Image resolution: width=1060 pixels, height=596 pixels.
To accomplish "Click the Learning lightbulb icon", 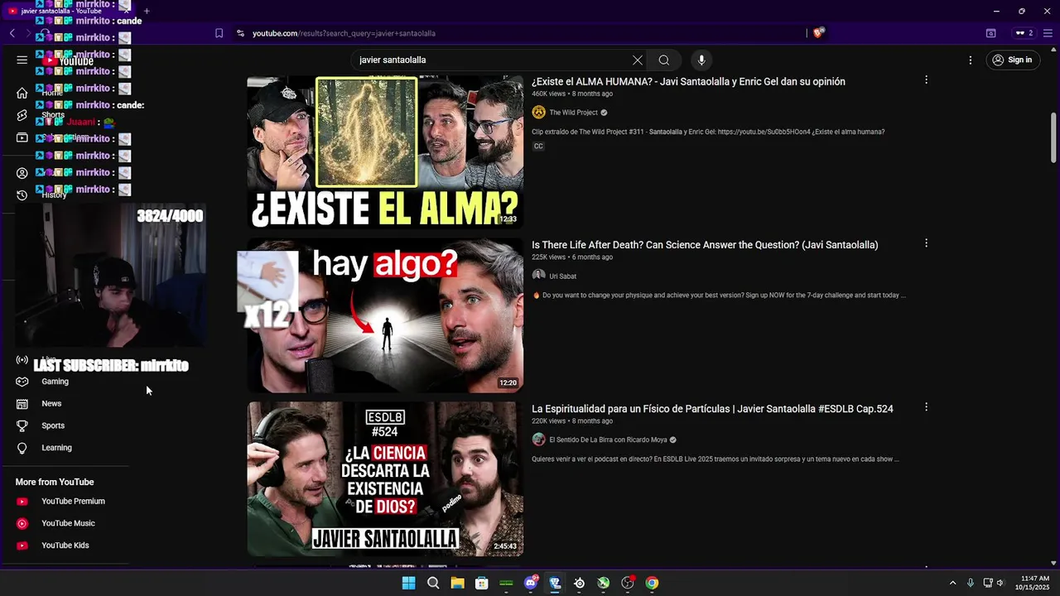I will [x=22, y=448].
